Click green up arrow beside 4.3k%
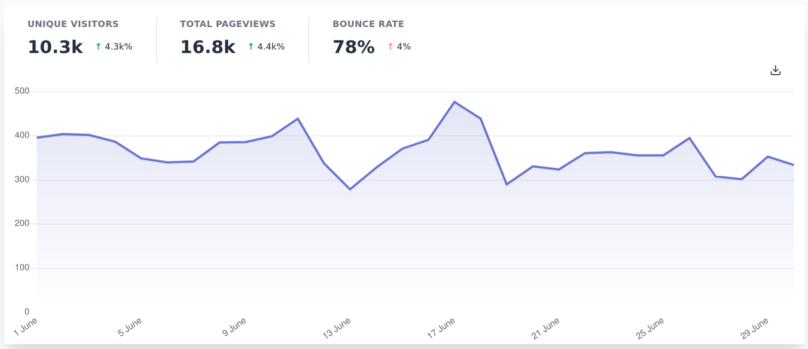 (x=98, y=46)
